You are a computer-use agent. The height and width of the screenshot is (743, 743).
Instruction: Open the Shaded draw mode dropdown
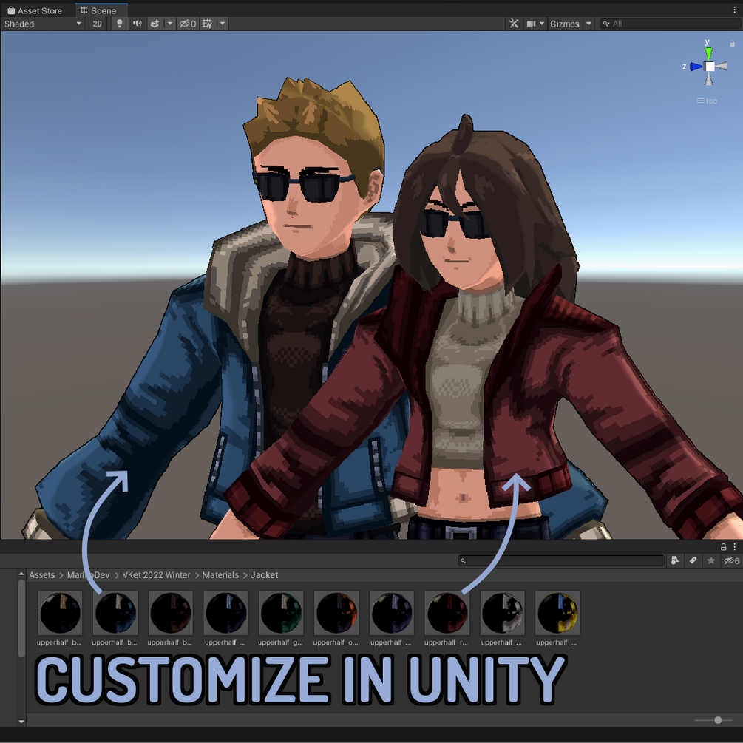click(43, 24)
